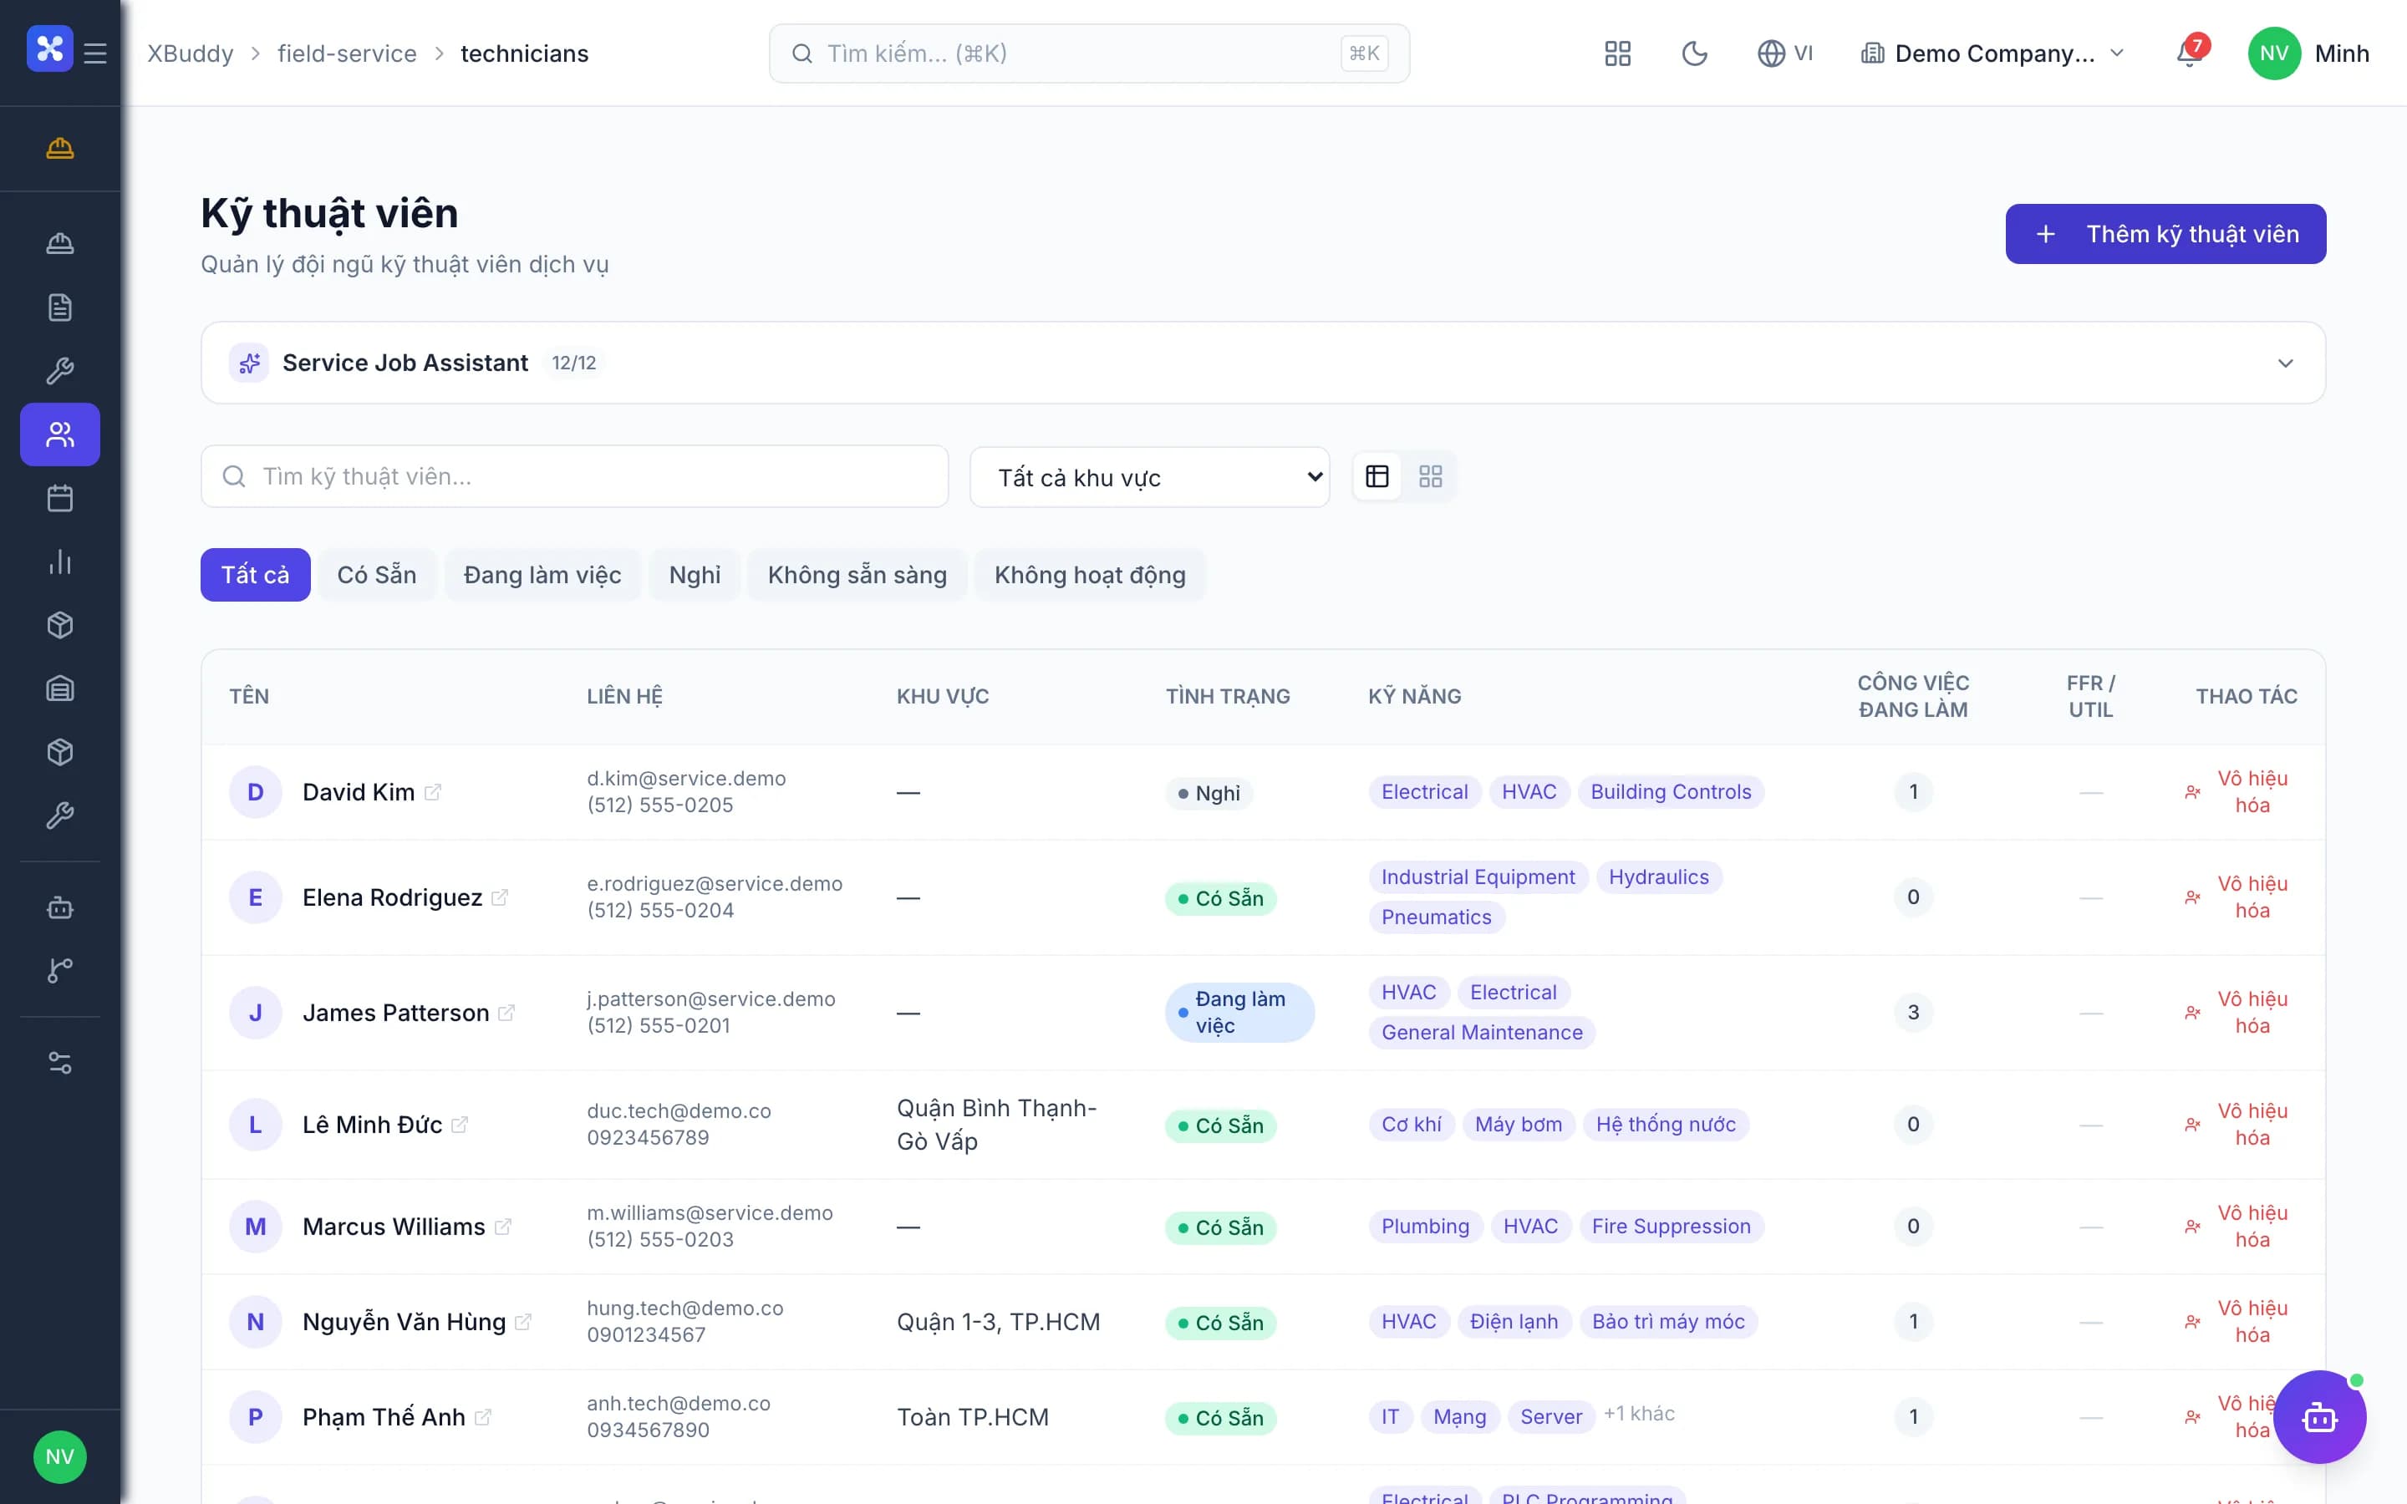This screenshot has width=2407, height=1504.
Task: Go to field-service breadcrumb link
Action: 347,53
